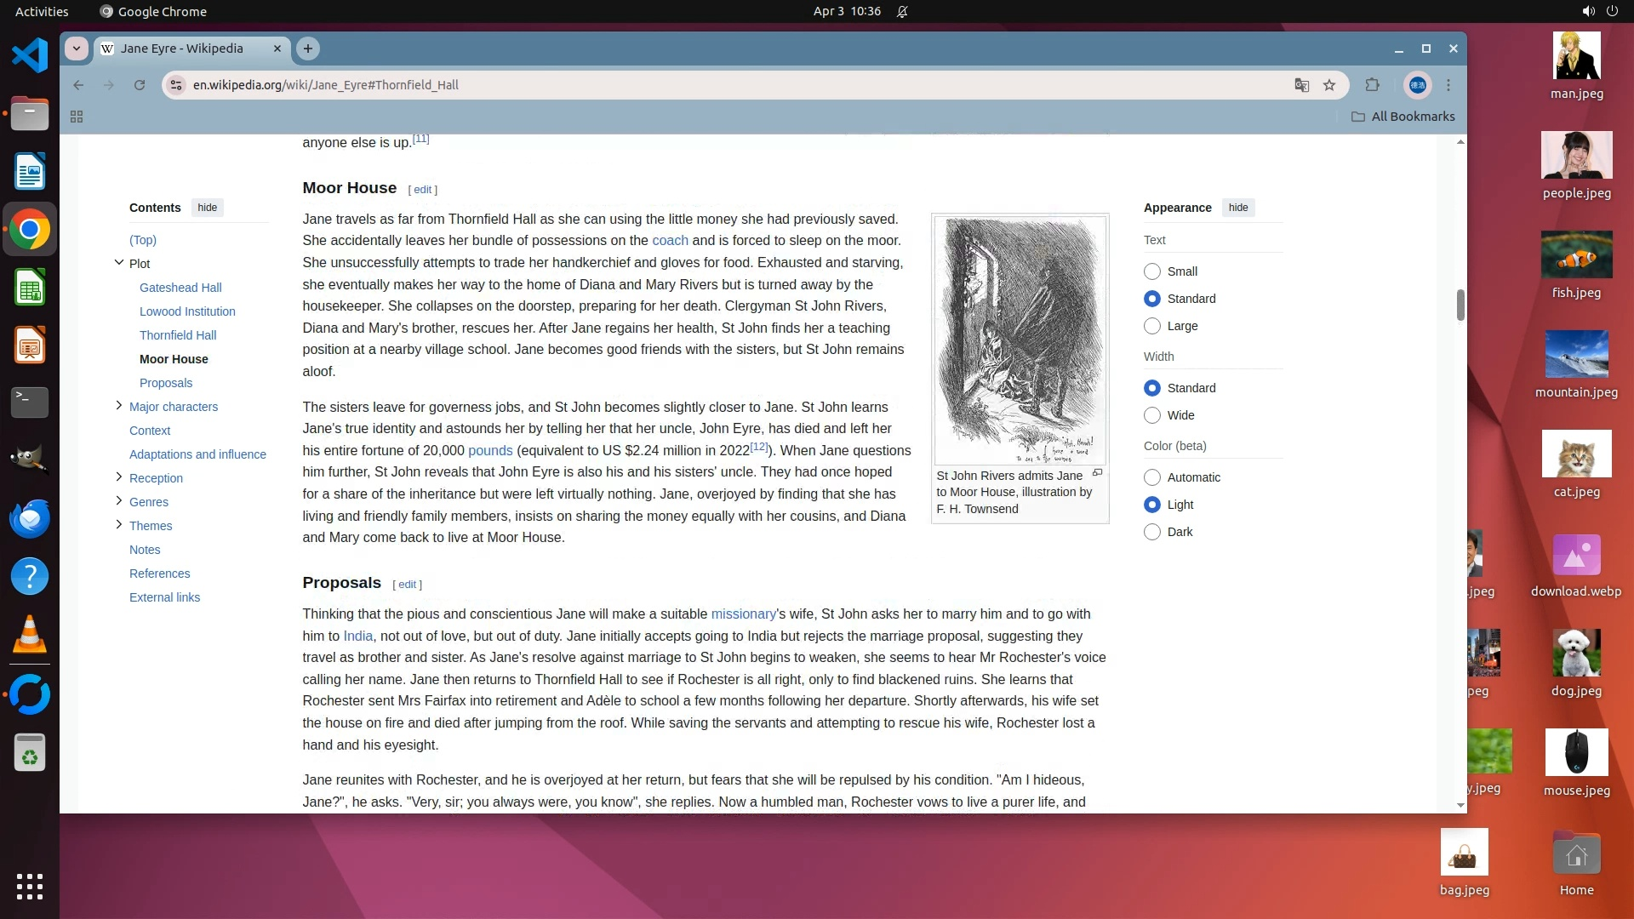Choose Large text size
Screen dimensions: 1634x919
(x=1152, y=326)
